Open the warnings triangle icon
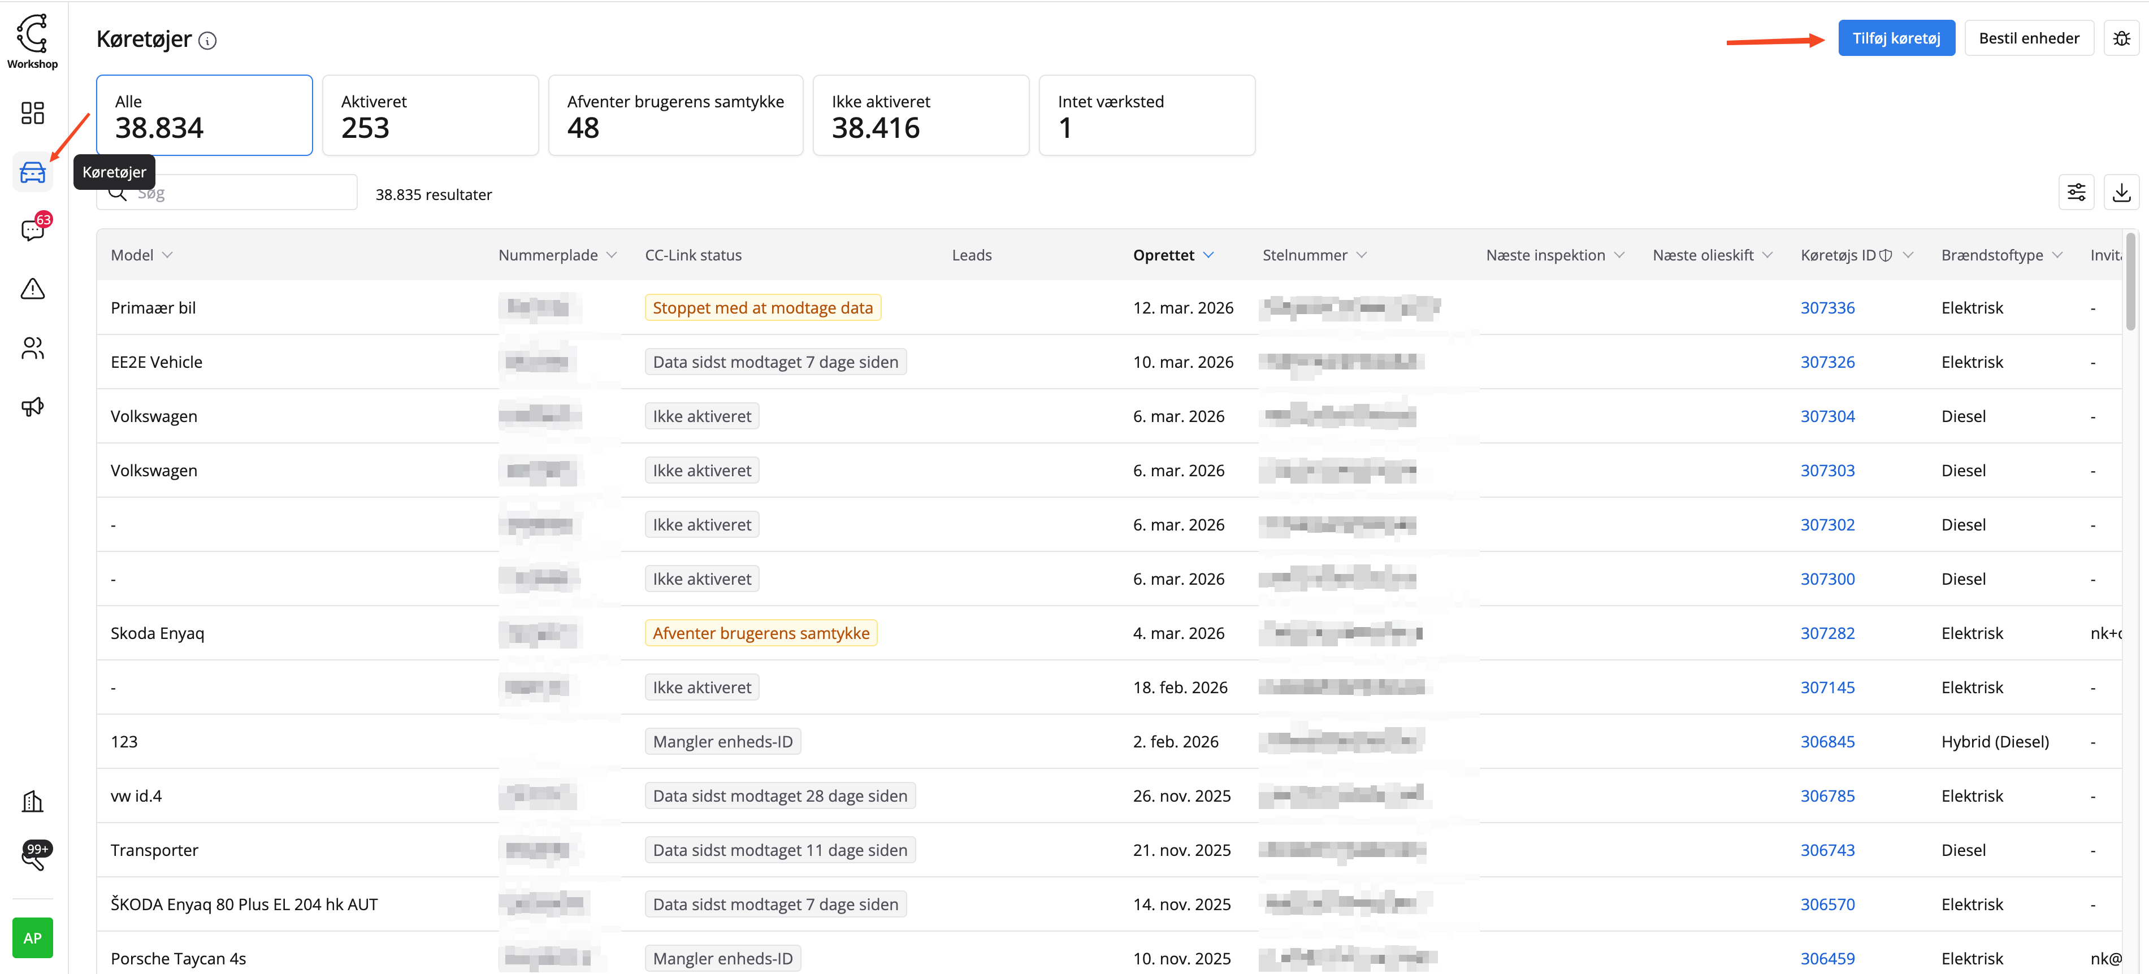The width and height of the screenshot is (2149, 974). coord(33,289)
